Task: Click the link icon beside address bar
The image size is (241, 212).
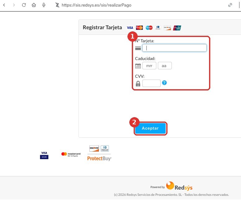Action: pyautogui.click(x=230, y=5)
